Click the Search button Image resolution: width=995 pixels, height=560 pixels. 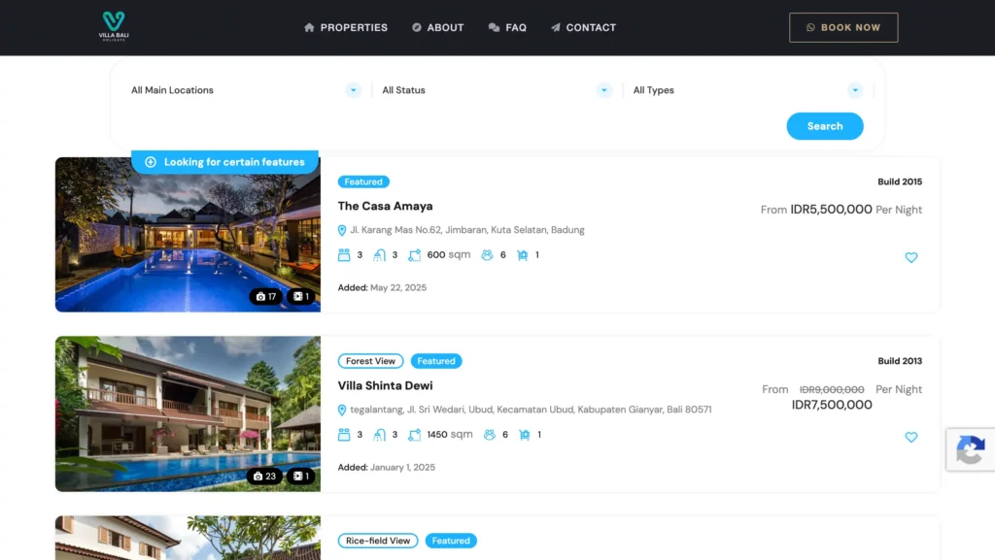coord(825,126)
